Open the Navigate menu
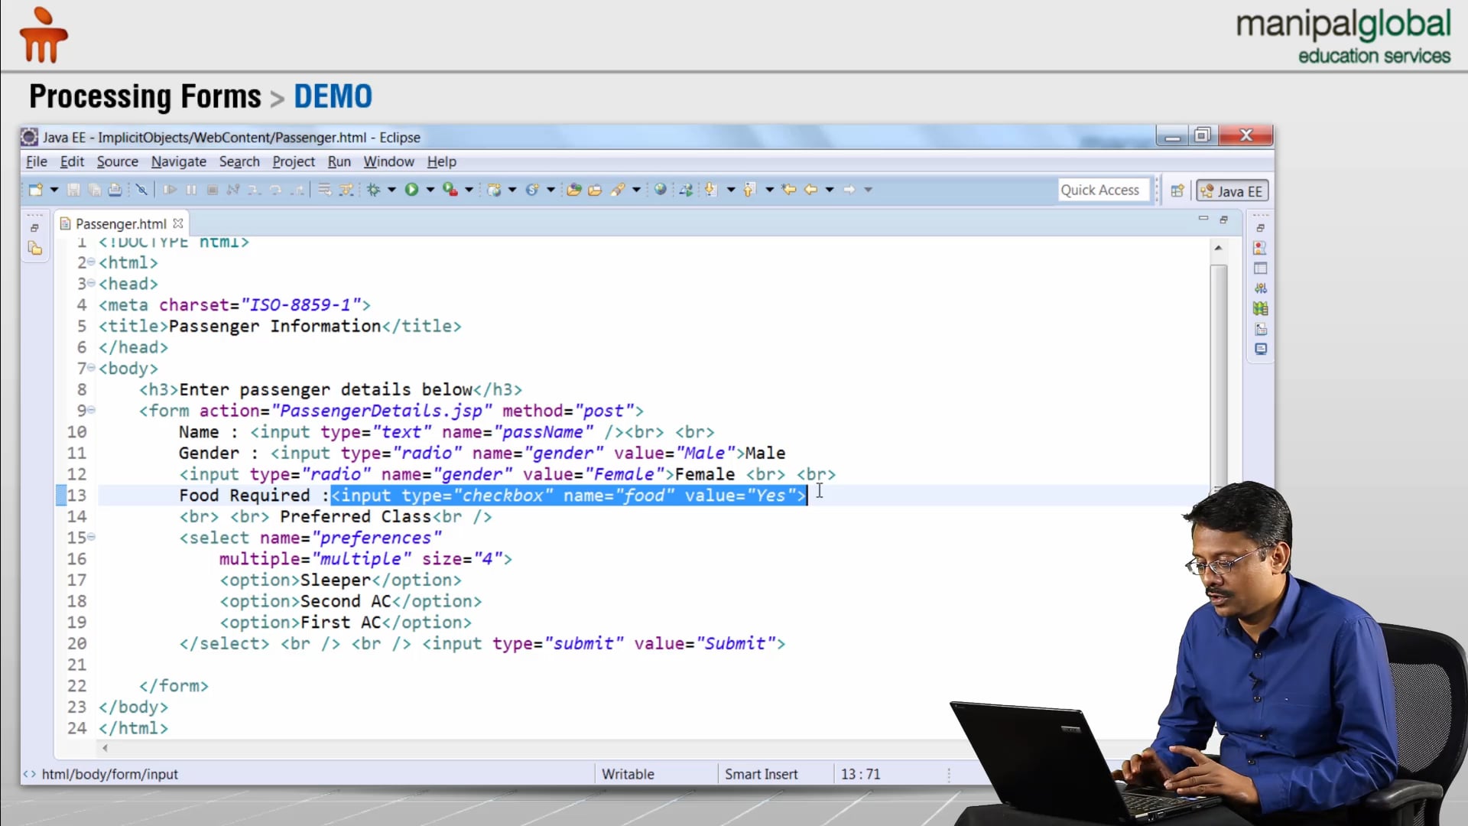The image size is (1468, 826). (x=178, y=161)
